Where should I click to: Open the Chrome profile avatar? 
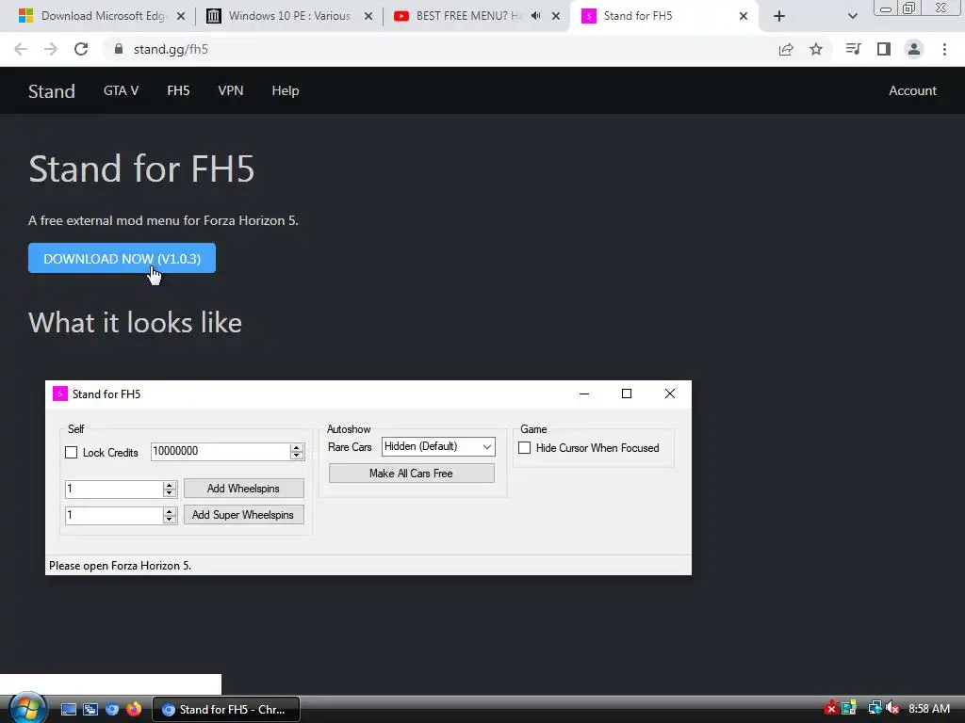tap(914, 49)
